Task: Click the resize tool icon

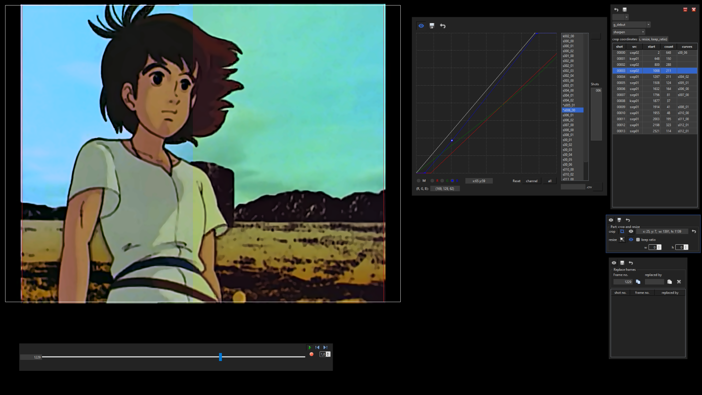Action: click(622, 240)
